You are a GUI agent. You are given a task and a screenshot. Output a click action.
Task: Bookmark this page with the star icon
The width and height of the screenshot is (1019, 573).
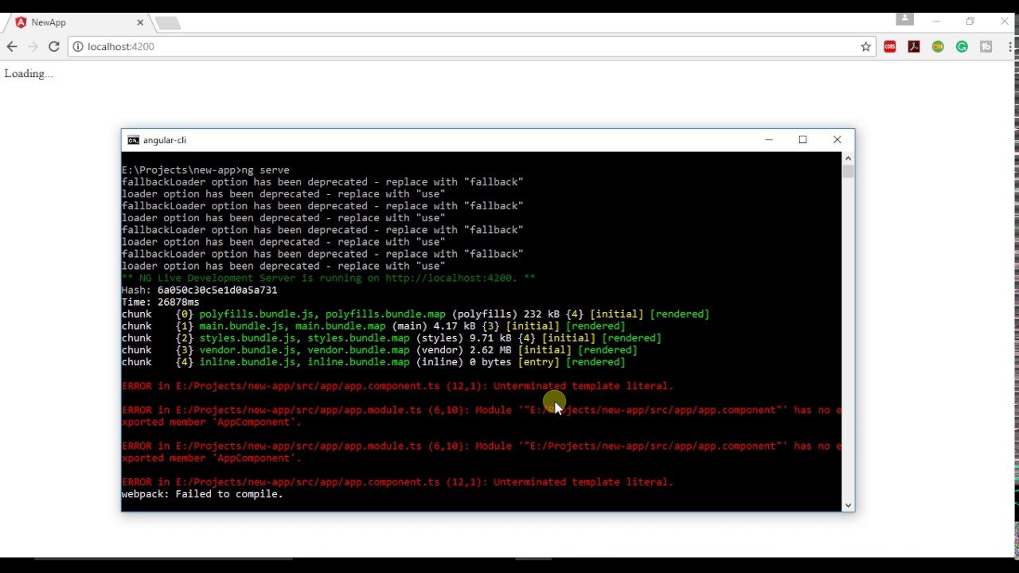[x=865, y=47]
